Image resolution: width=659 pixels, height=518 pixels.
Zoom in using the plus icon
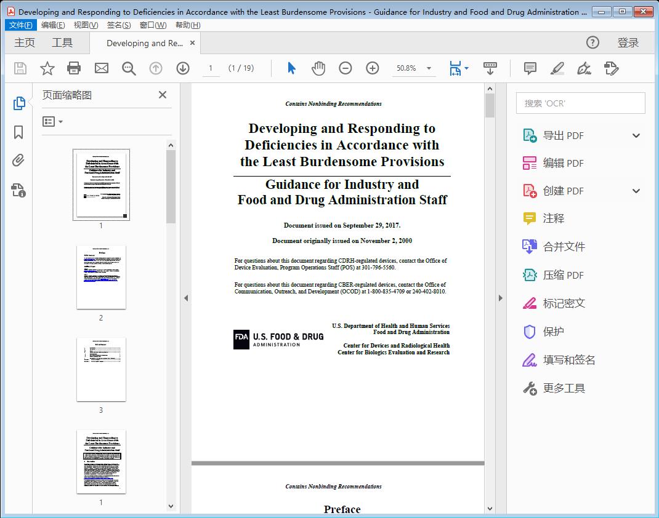point(372,68)
